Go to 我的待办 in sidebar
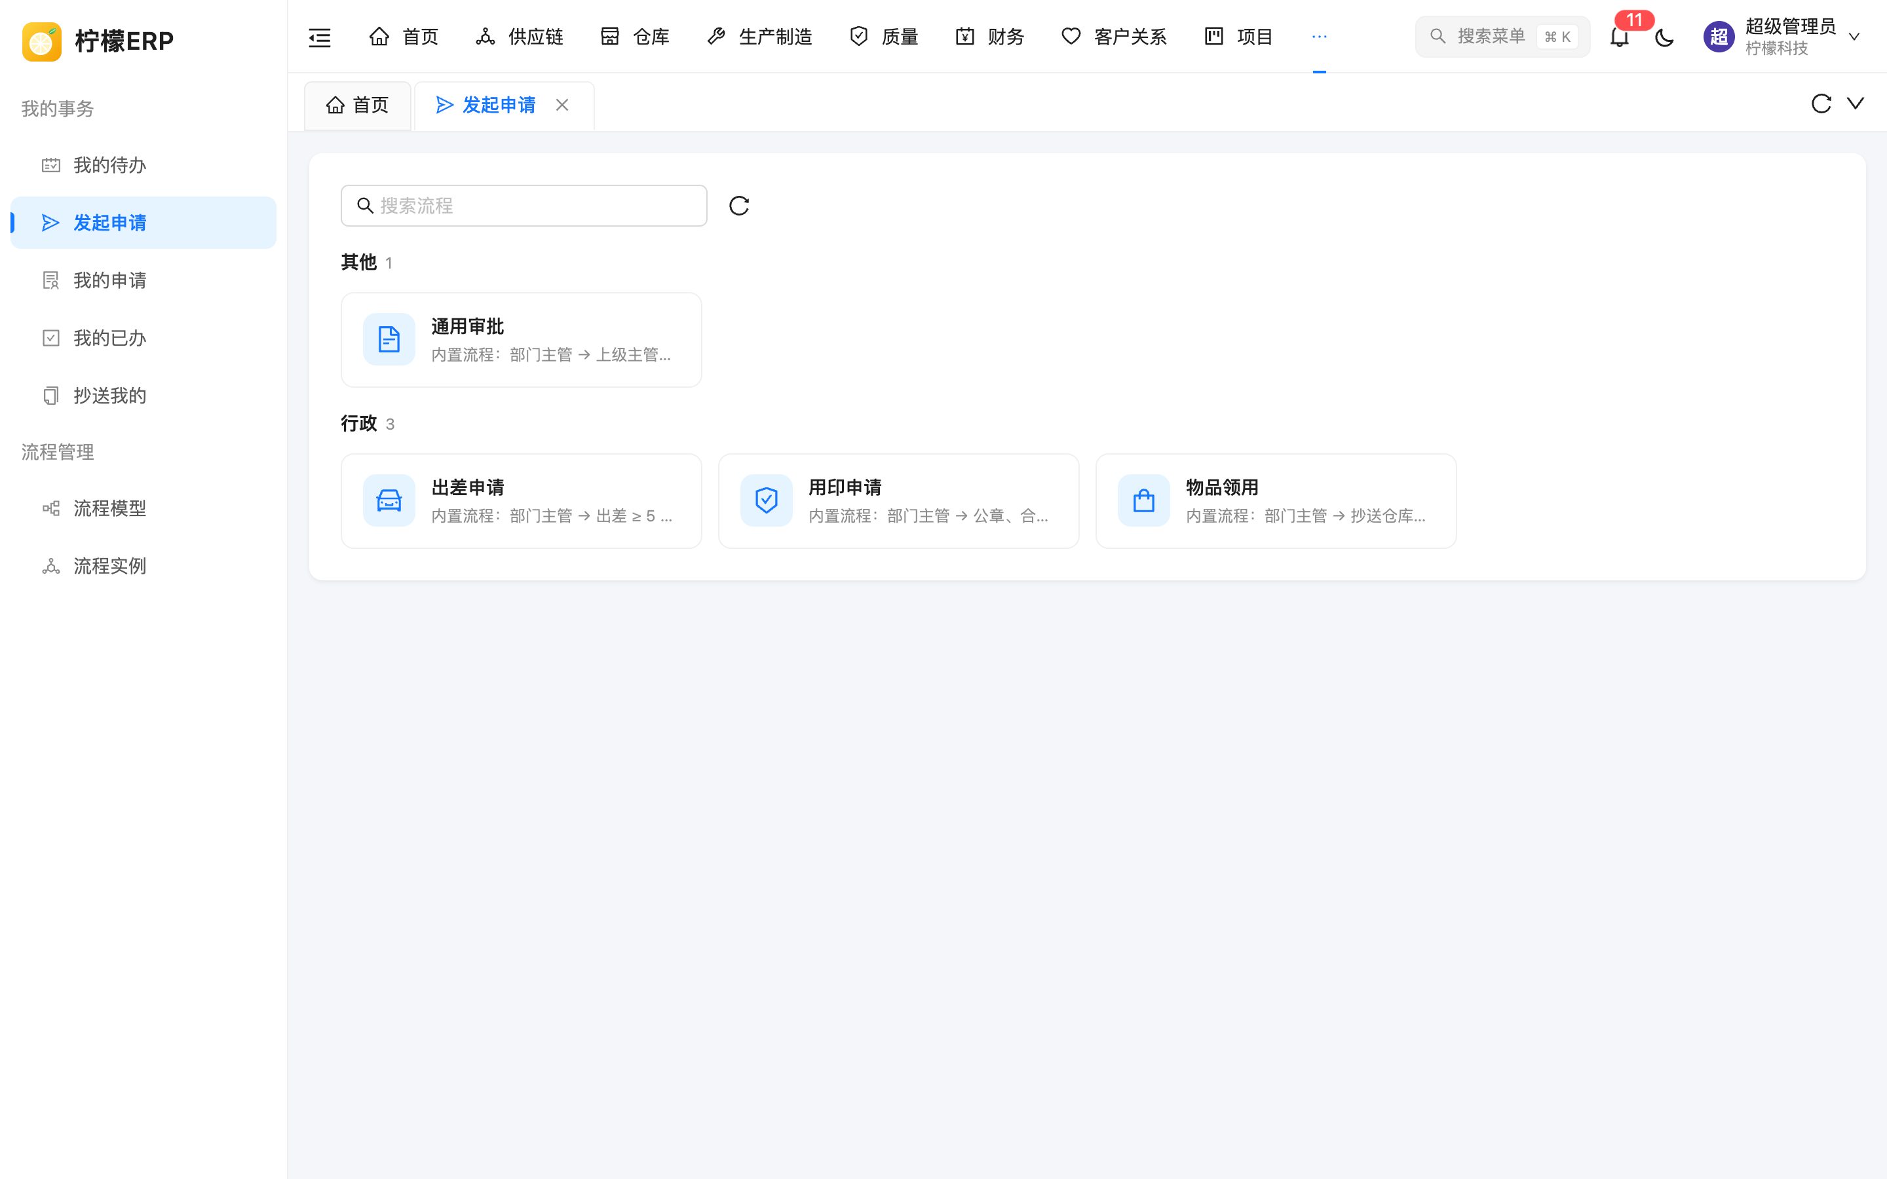Image resolution: width=1887 pixels, height=1179 pixels. (x=143, y=165)
